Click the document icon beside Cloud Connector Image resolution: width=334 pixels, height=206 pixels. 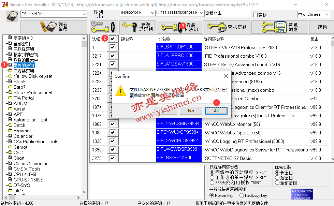tap(10, 163)
